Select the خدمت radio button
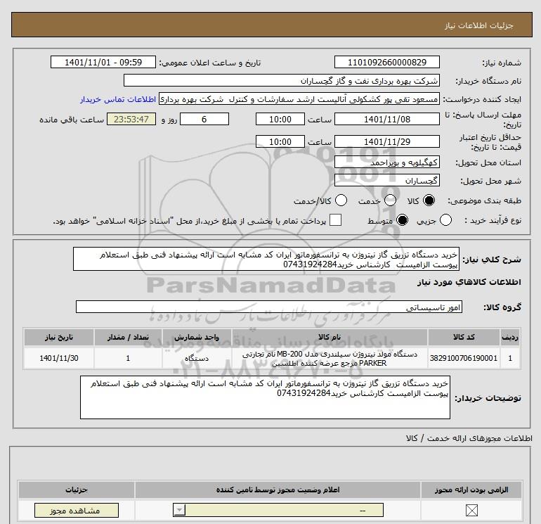Image resolution: width=541 pixels, height=524 pixels. [x=390, y=200]
